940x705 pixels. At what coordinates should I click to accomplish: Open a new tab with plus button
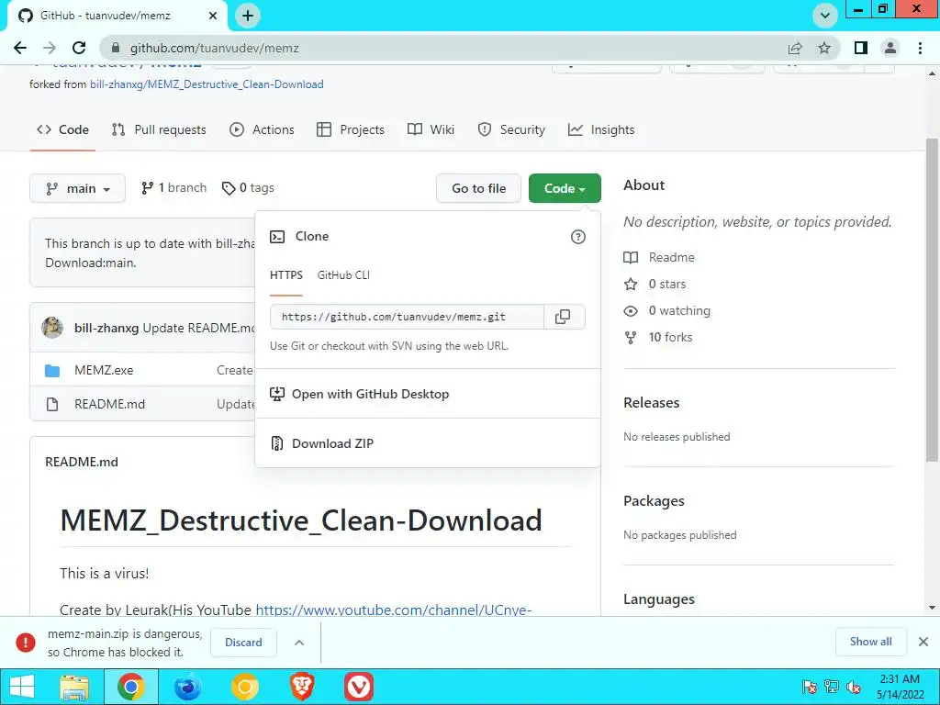248,16
